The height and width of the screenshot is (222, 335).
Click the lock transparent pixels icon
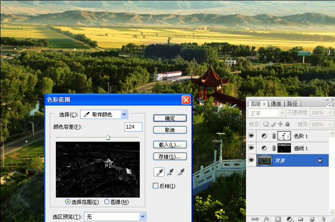pos(266,124)
